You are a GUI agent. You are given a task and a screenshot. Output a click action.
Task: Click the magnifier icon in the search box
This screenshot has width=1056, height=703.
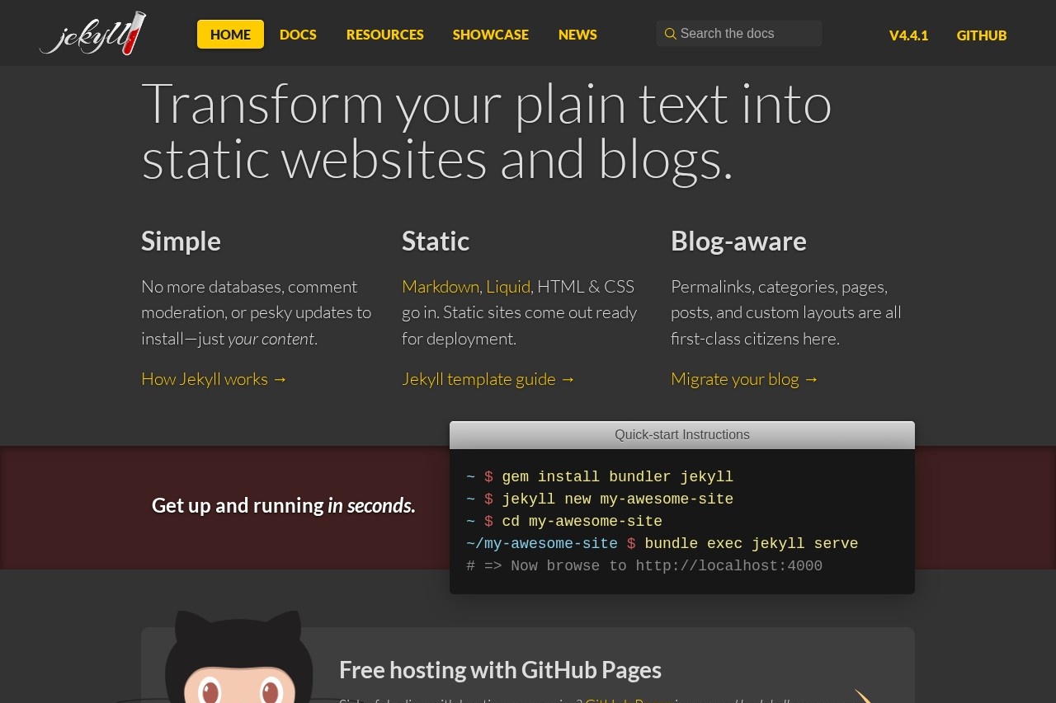tap(671, 34)
